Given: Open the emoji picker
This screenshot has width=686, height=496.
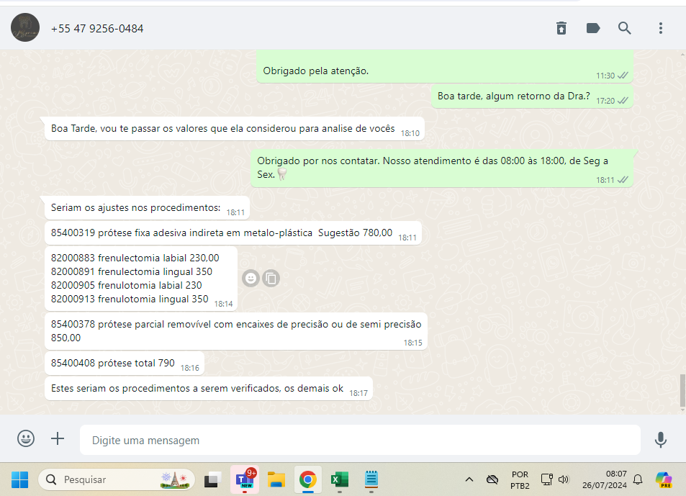Looking at the screenshot, I should [26, 438].
